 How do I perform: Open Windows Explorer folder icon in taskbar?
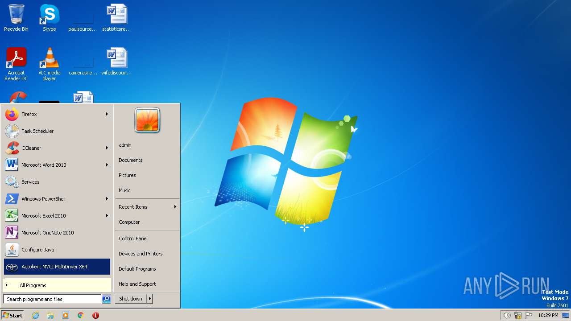click(50, 315)
